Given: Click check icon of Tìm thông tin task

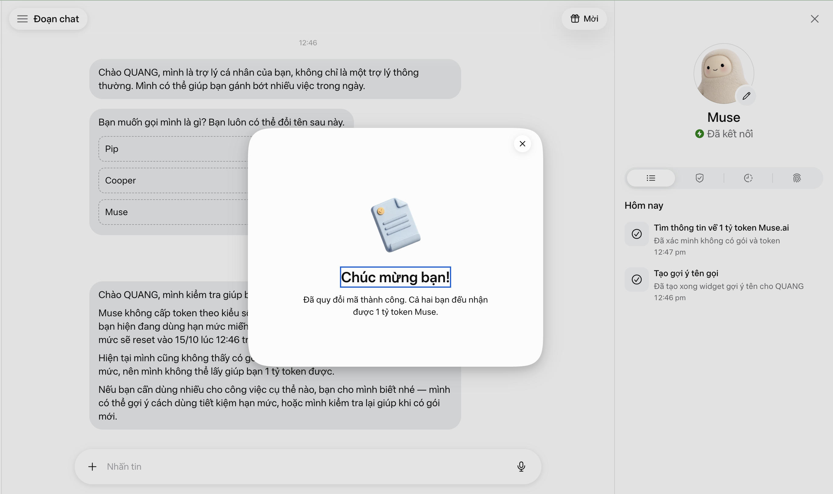Looking at the screenshot, I should (636, 234).
